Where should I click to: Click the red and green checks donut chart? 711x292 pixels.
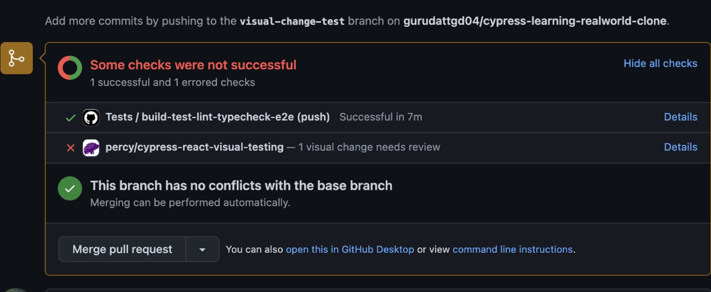69,68
